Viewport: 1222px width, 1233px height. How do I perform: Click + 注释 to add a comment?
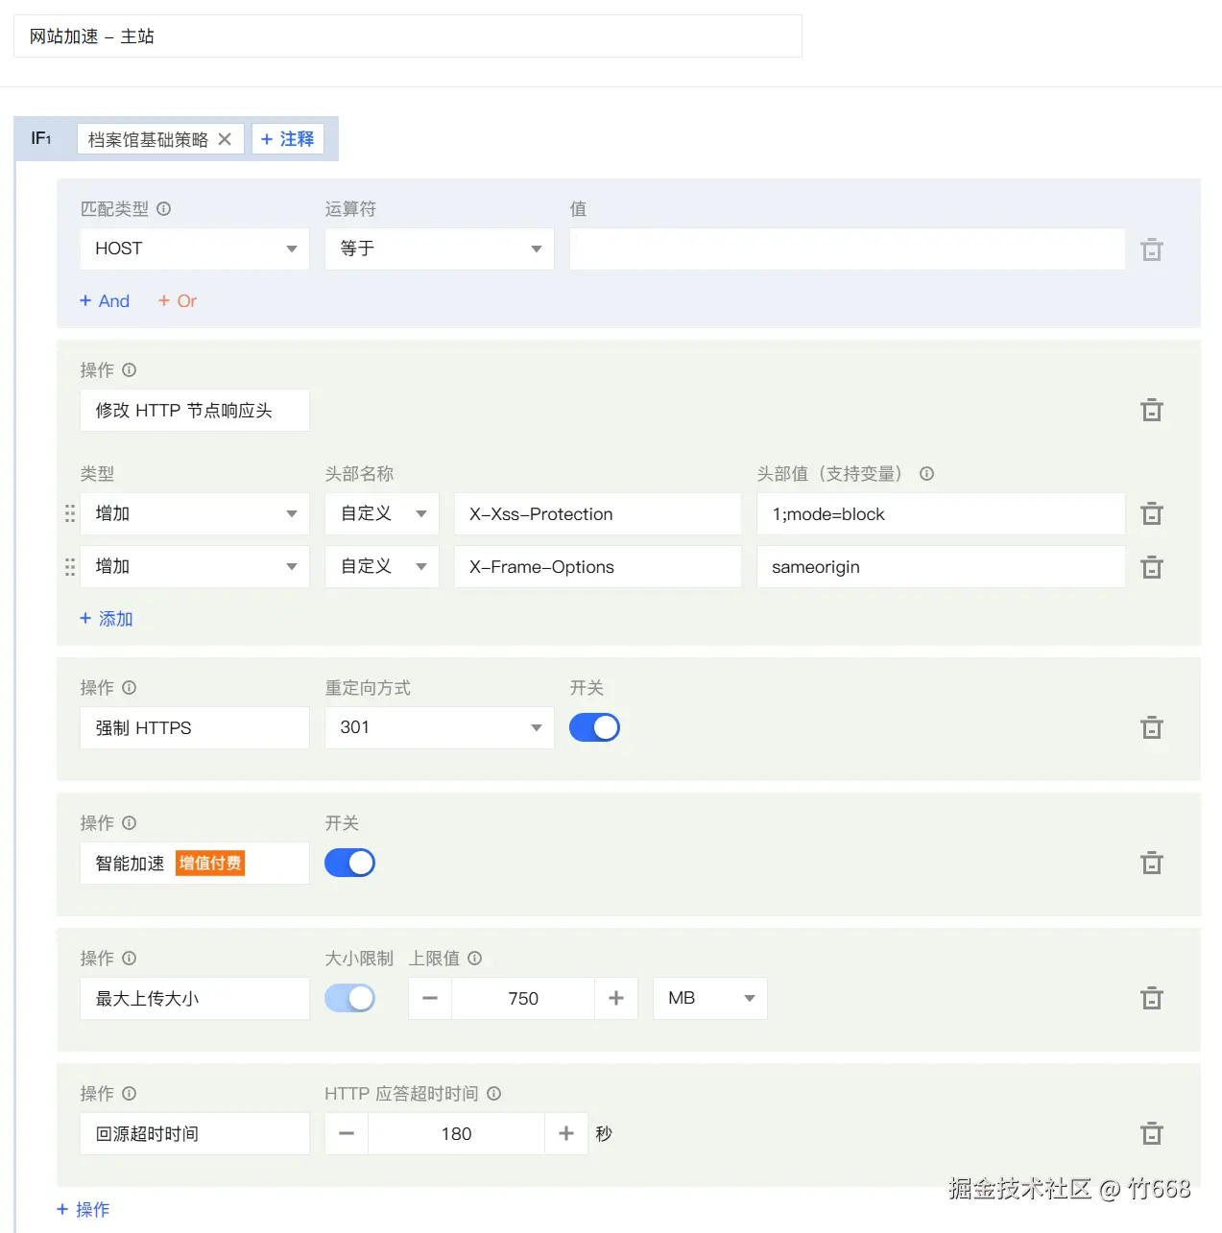(288, 139)
